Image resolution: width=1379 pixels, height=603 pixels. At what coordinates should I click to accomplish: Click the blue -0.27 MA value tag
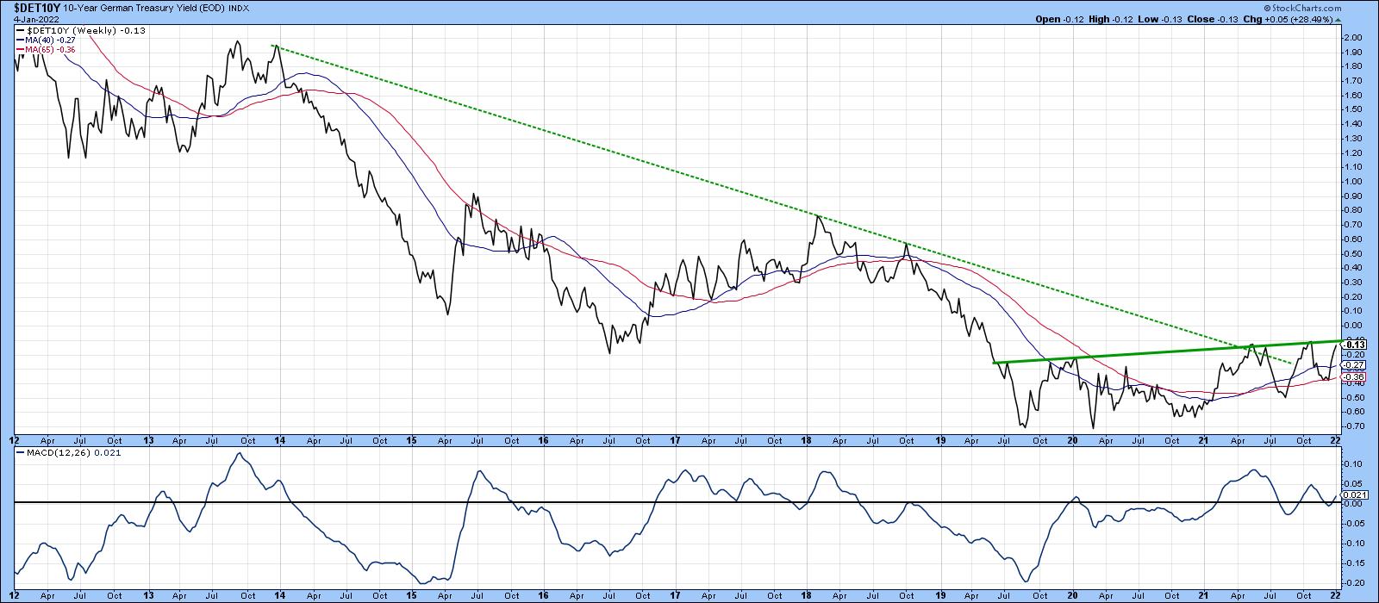click(1352, 365)
